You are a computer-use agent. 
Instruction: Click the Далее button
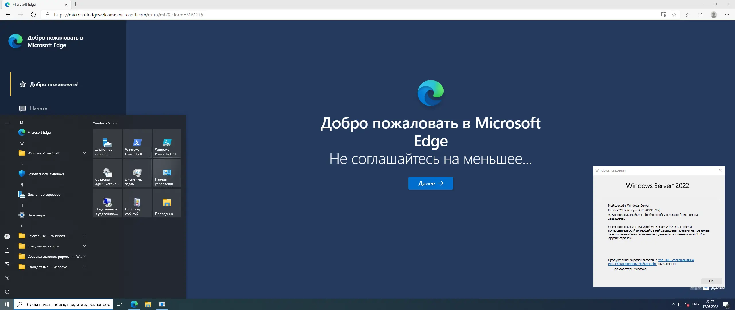(x=430, y=183)
